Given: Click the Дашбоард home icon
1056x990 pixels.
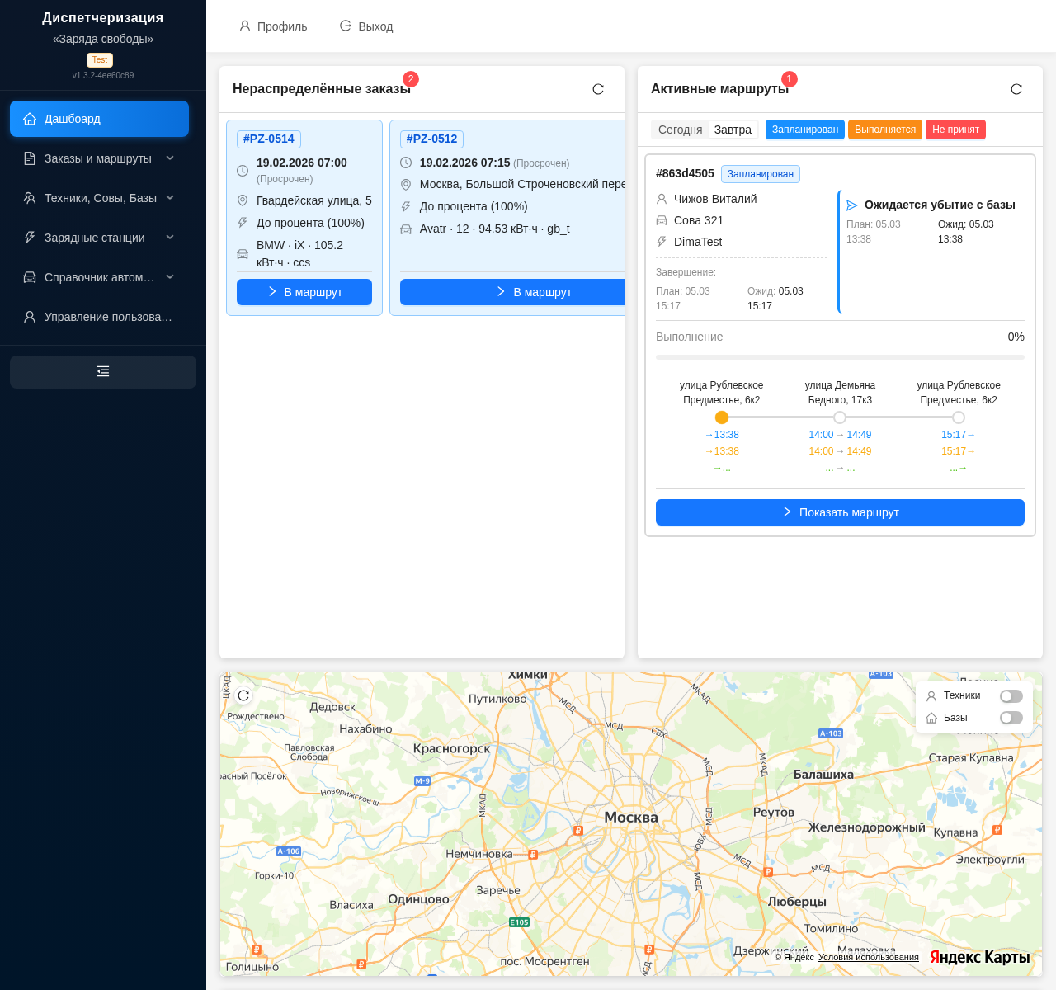Looking at the screenshot, I should pyautogui.click(x=30, y=119).
